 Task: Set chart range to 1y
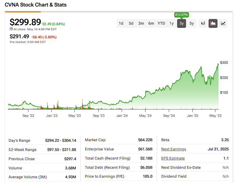coord(172,23)
